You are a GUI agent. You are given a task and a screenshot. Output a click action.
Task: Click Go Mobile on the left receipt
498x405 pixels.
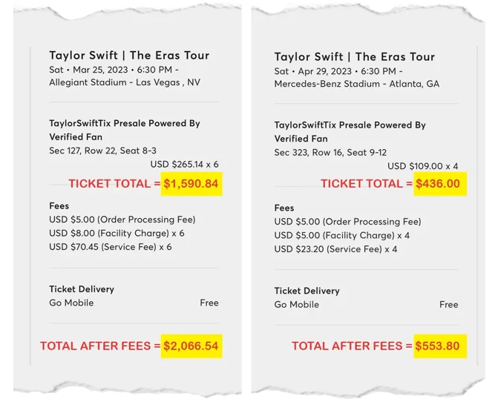(x=71, y=303)
